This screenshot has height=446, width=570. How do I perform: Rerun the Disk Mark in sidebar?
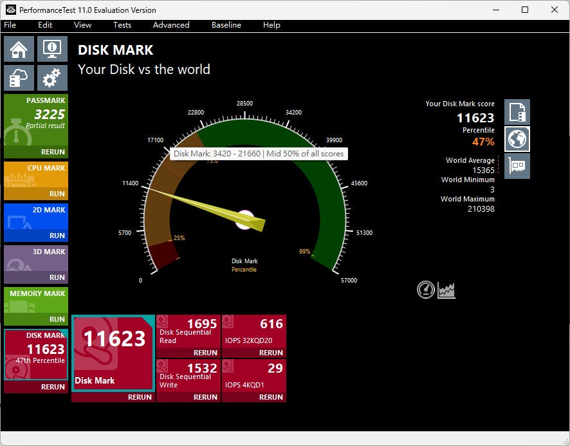click(53, 387)
